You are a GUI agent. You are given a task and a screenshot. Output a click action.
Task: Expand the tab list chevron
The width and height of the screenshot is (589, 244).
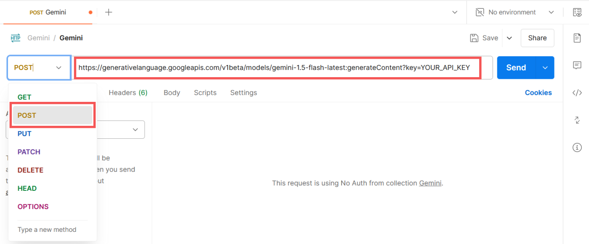click(455, 12)
